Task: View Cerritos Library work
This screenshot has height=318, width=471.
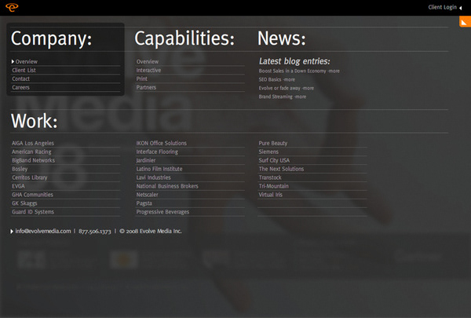Action: (x=30, y=177)
